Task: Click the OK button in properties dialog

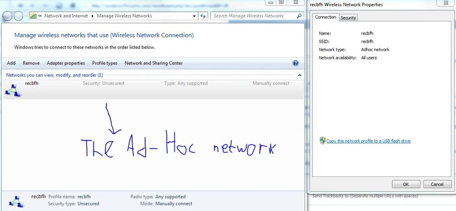Action: 406,184
